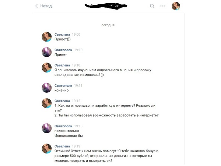221x166 pixels.
Task: Click Светлана's name on the 19:10 research message
Action: click(x=62, y=65)
